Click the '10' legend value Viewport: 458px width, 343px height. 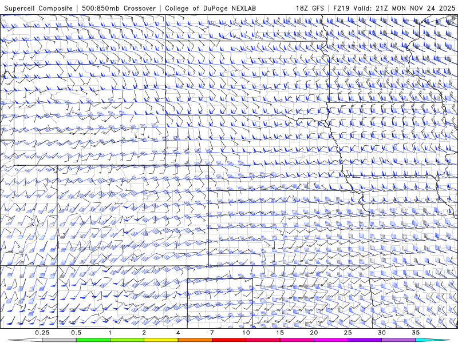click(x=246, y=333)
